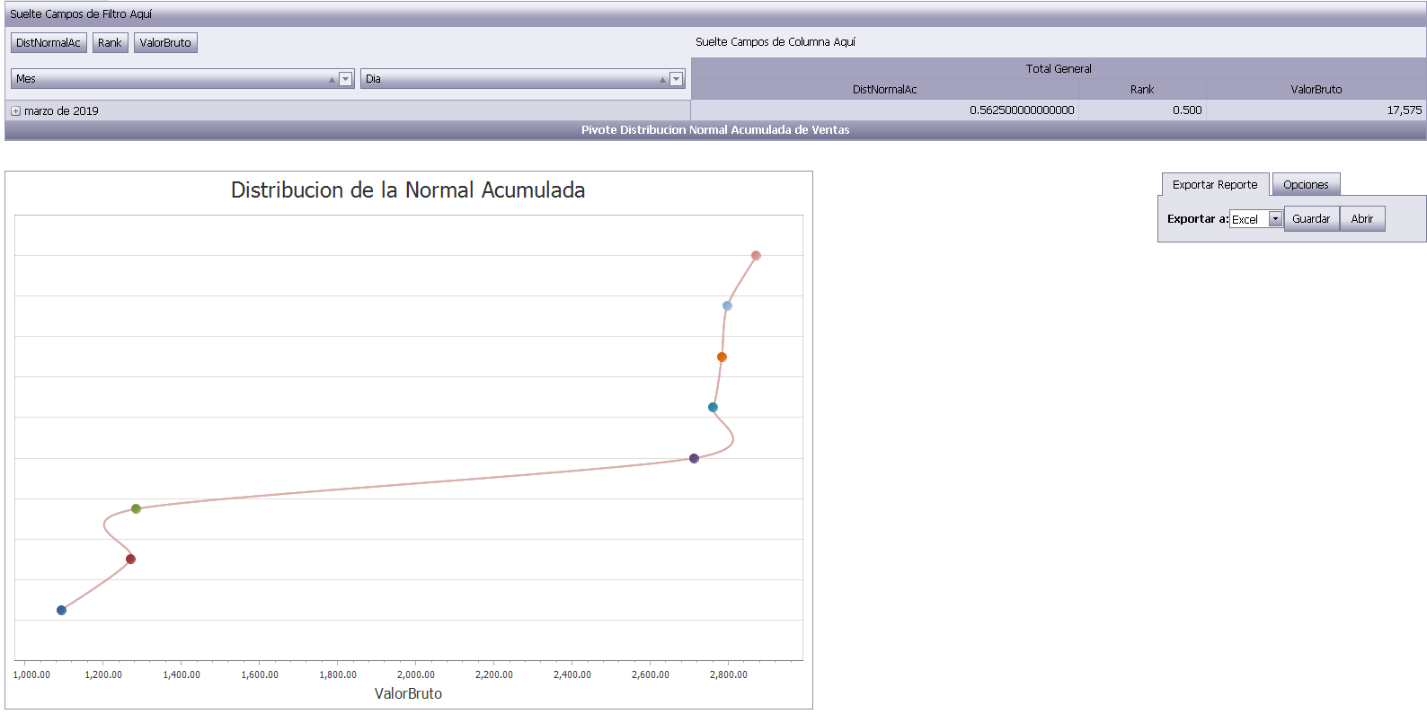Expand the marzo de 2019 row
The image size is (1427, 714).
tap(16, 111)
